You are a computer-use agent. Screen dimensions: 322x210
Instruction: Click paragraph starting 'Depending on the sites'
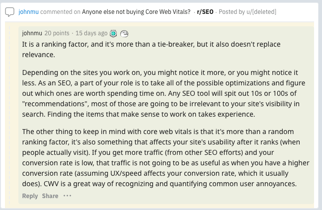(x=163, y=93)
